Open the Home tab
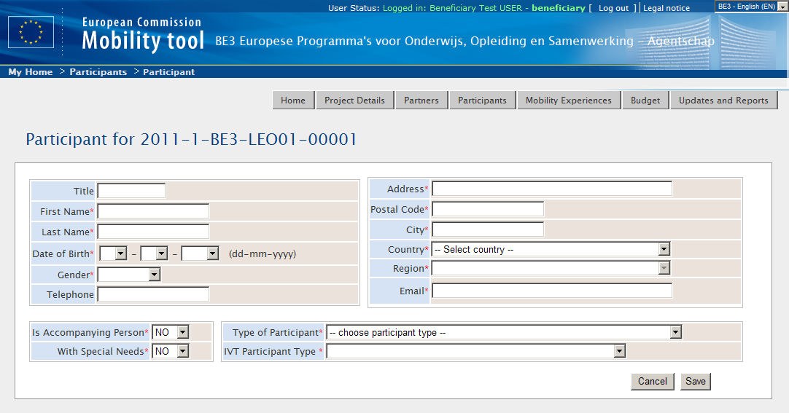789x413 pixels. [293, 100]
